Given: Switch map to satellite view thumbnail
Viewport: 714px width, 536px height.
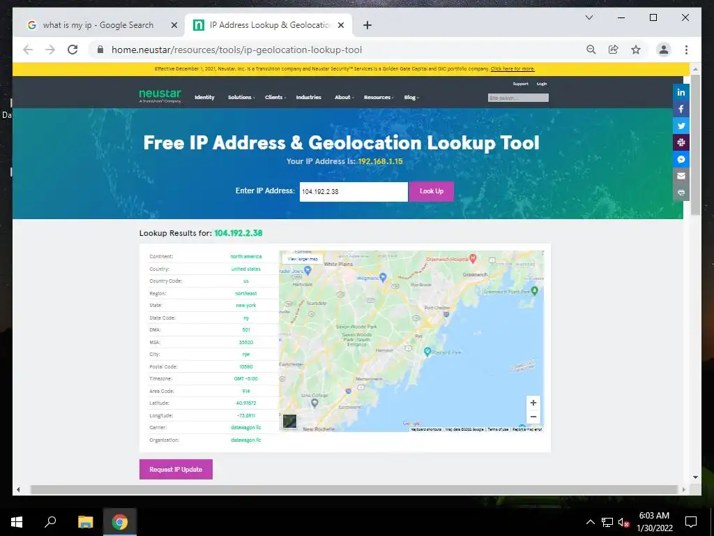Looking at the screenshot, I should coord(289,421).
